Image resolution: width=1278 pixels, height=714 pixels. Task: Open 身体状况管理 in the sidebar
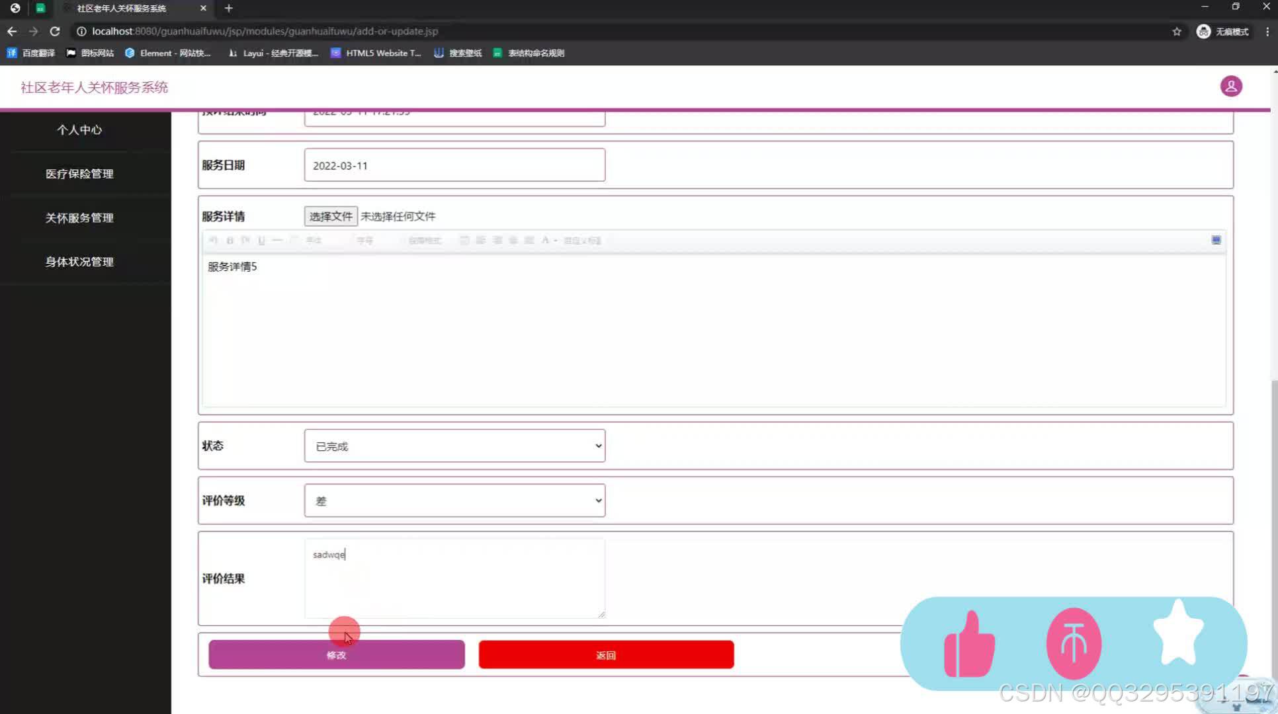79,262
